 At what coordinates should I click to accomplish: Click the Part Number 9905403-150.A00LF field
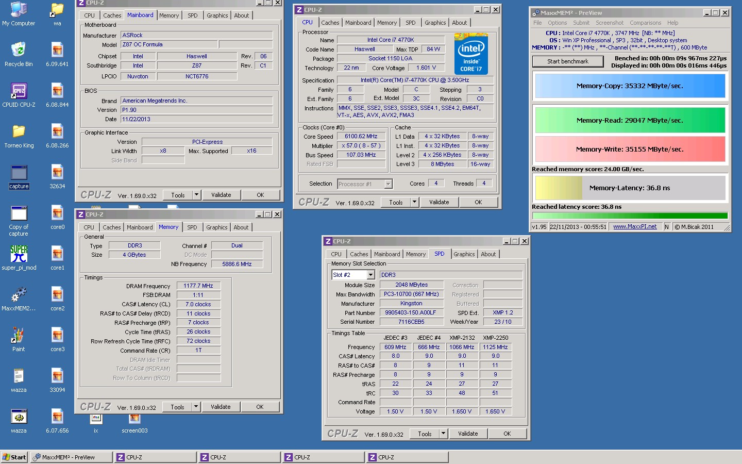(411, 312)
